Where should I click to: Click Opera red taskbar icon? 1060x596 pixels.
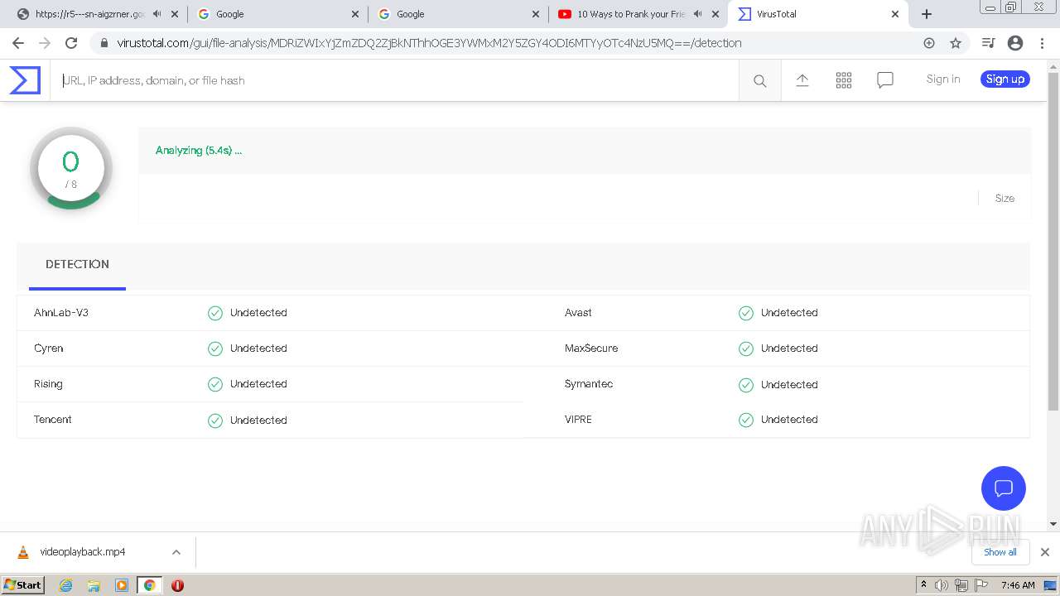coord(177,585)
